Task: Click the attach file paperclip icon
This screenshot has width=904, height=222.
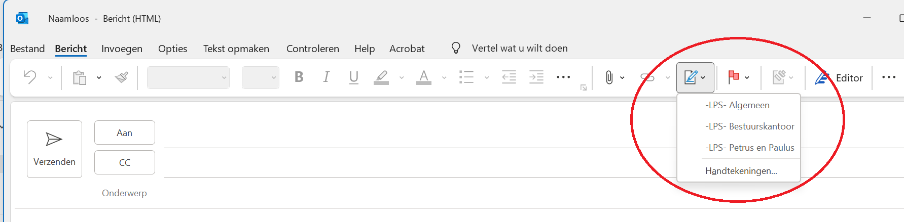Action: (609, 77)
